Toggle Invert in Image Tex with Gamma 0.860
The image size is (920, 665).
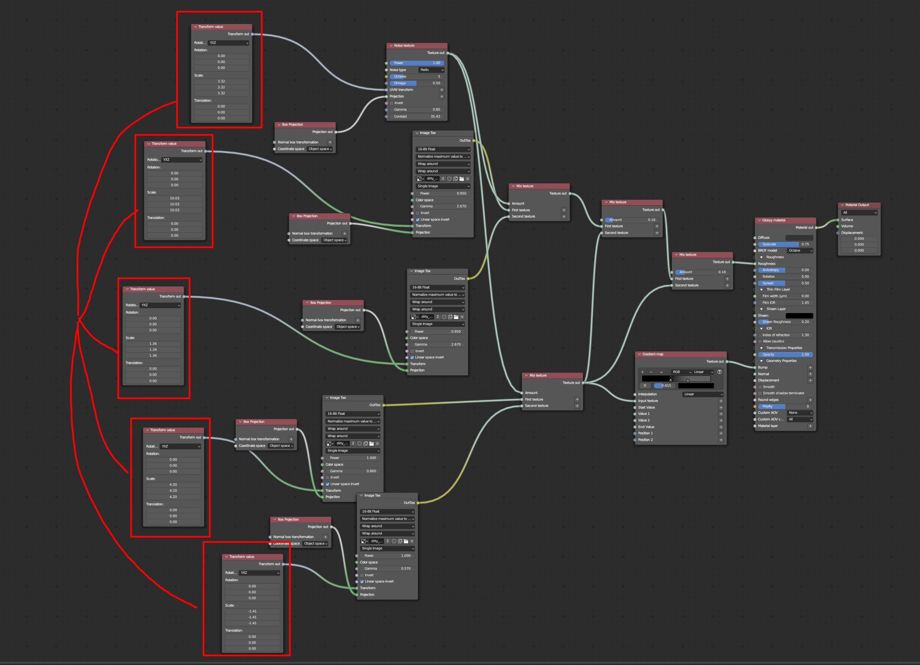click(x=328, y=478)
